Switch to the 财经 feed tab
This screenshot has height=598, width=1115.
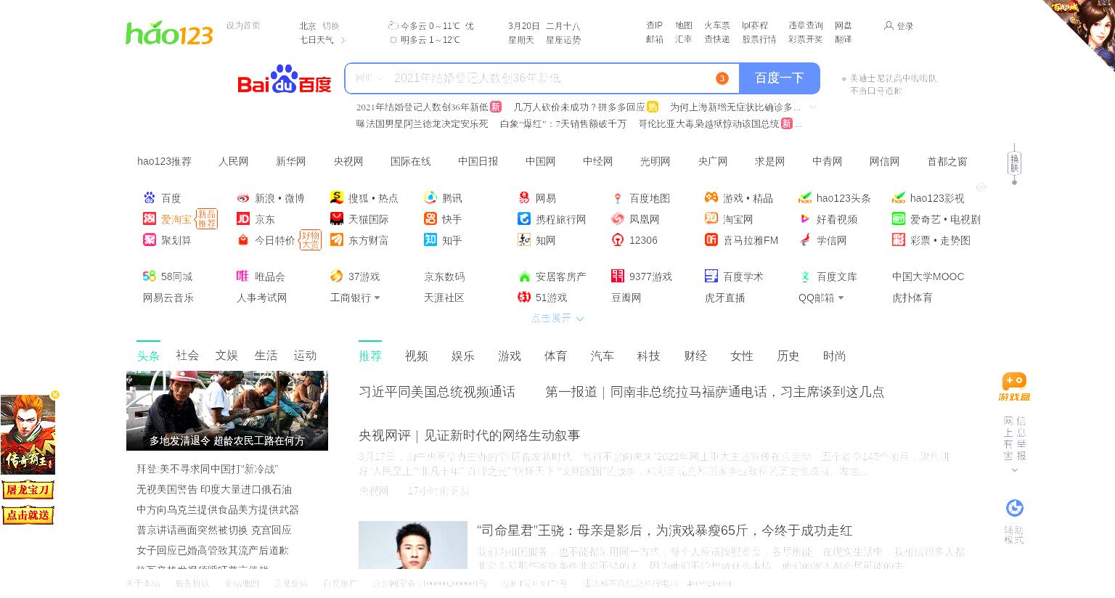click(x=695, y=356)
